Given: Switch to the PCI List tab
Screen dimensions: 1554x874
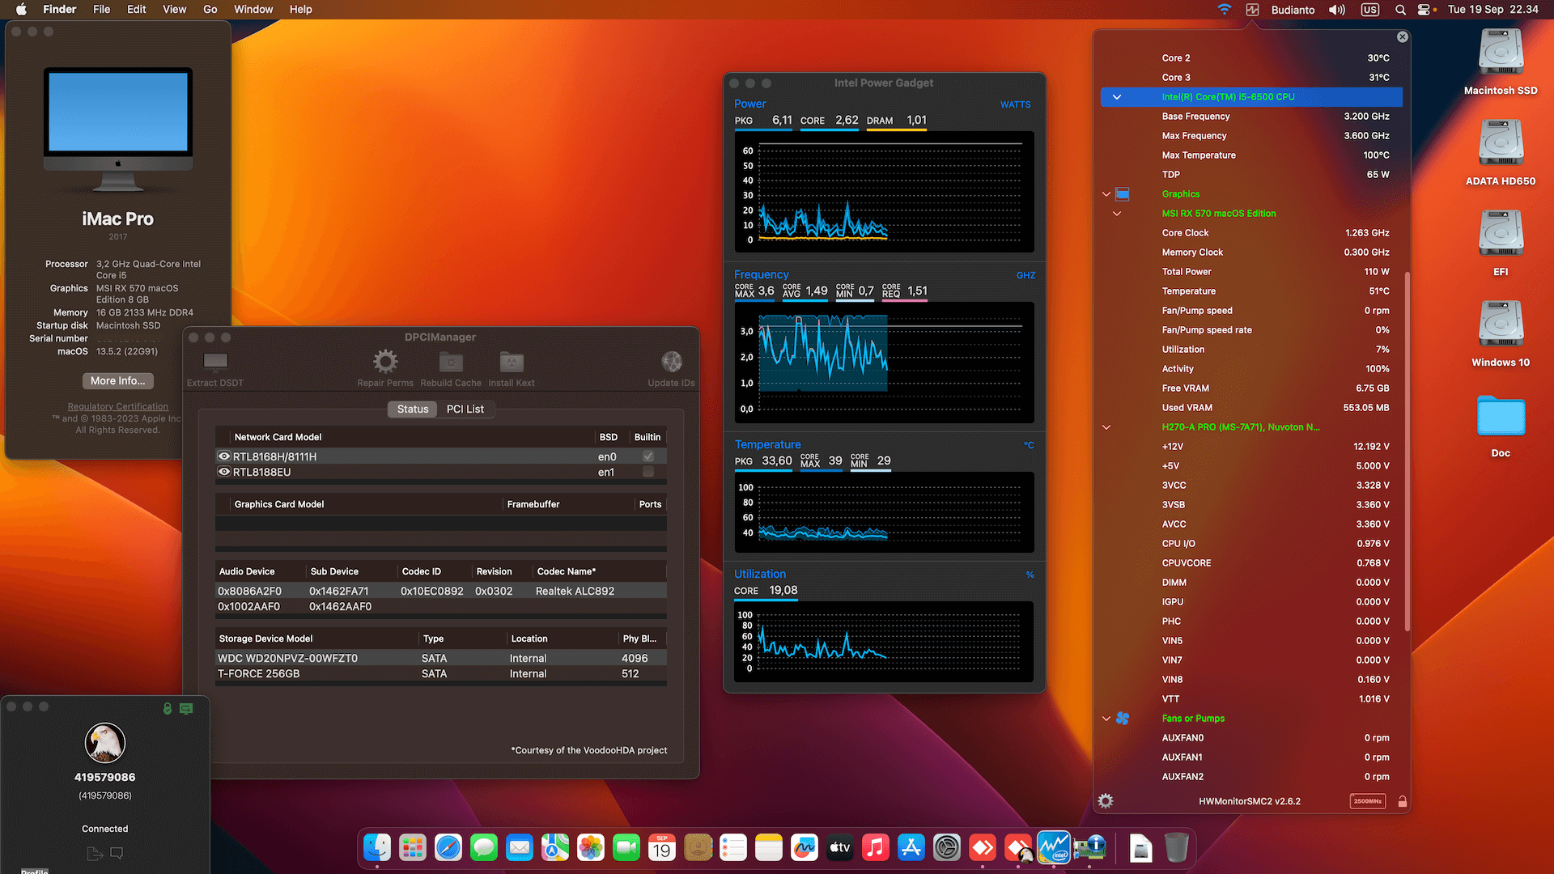Looking at the screenshot, I should coord(465,409).
